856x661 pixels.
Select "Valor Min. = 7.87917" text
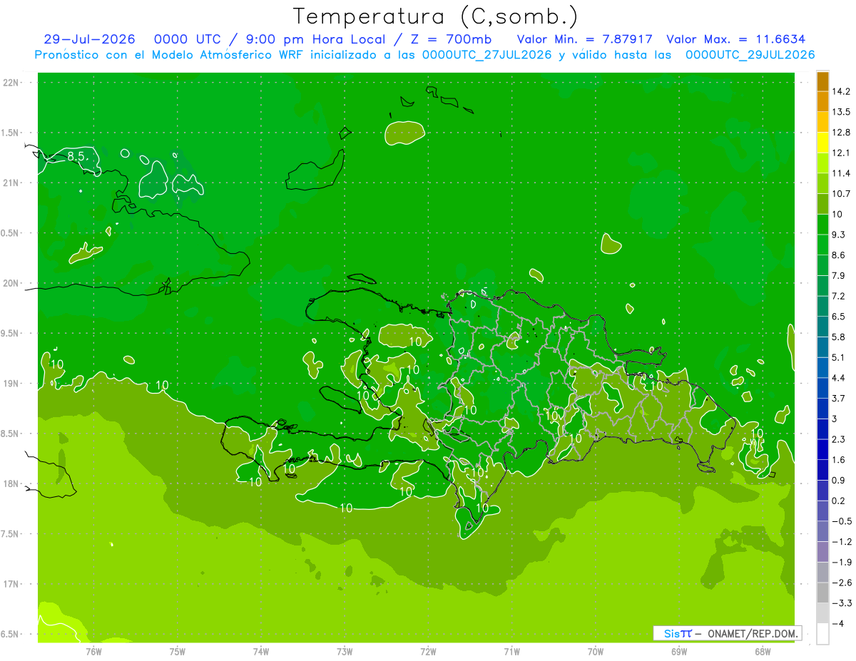point(585,39)
